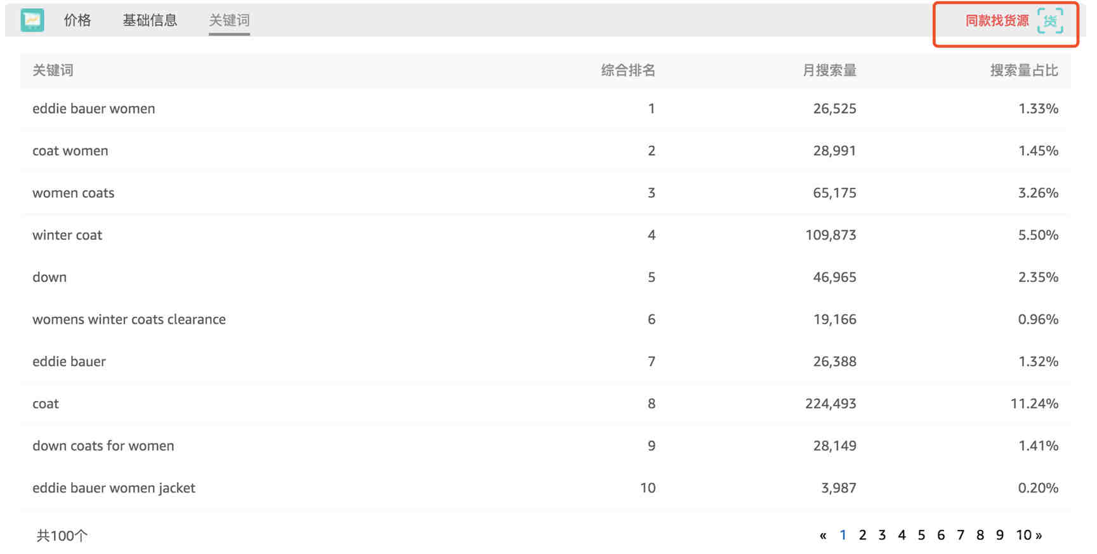
Task: Select keyword 'eddie bauer women jacket'
Action: [x=114, y=488]
